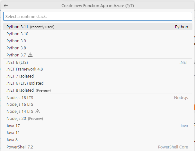The image size is (195, 151).
Task: Choose Python 3.10 runtime
Action: (98, 34)
